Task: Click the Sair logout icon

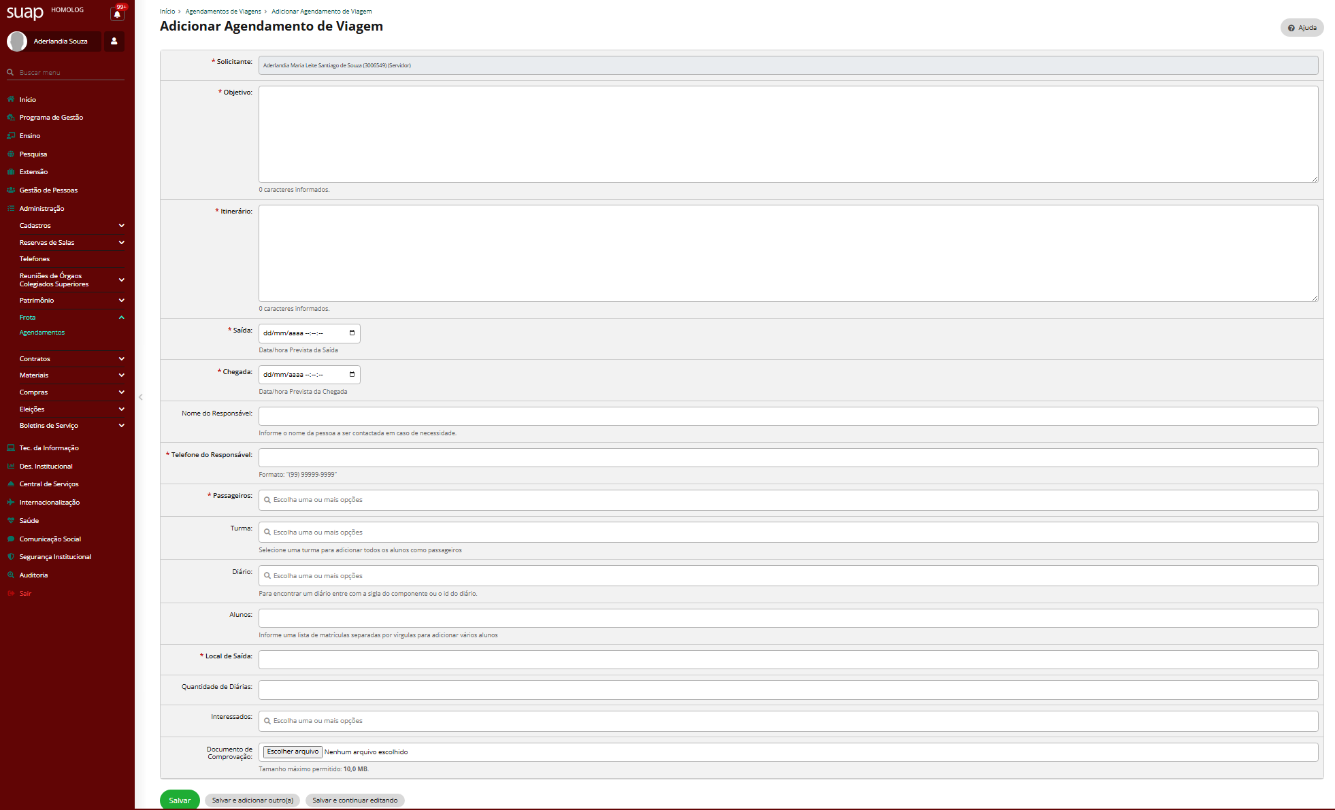Action: [x=11, y=593]
